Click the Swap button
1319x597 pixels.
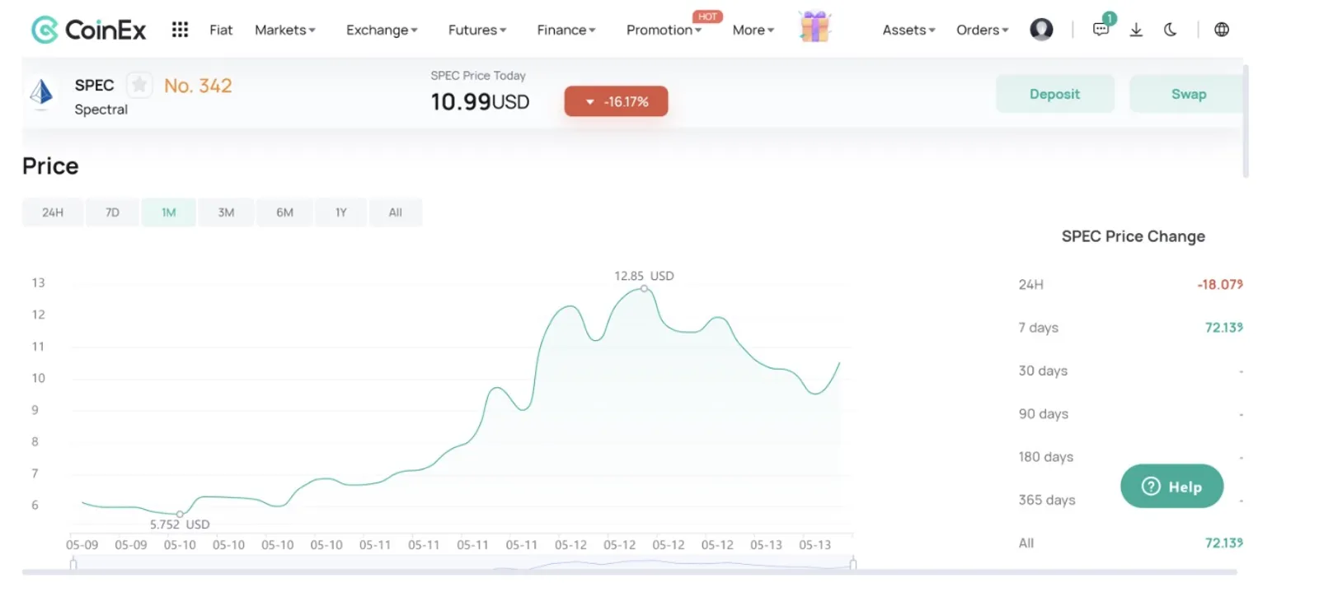[1186, 94]
